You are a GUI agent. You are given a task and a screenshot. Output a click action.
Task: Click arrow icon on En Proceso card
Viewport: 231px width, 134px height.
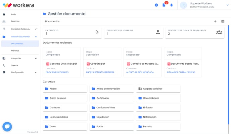(96, 32)
